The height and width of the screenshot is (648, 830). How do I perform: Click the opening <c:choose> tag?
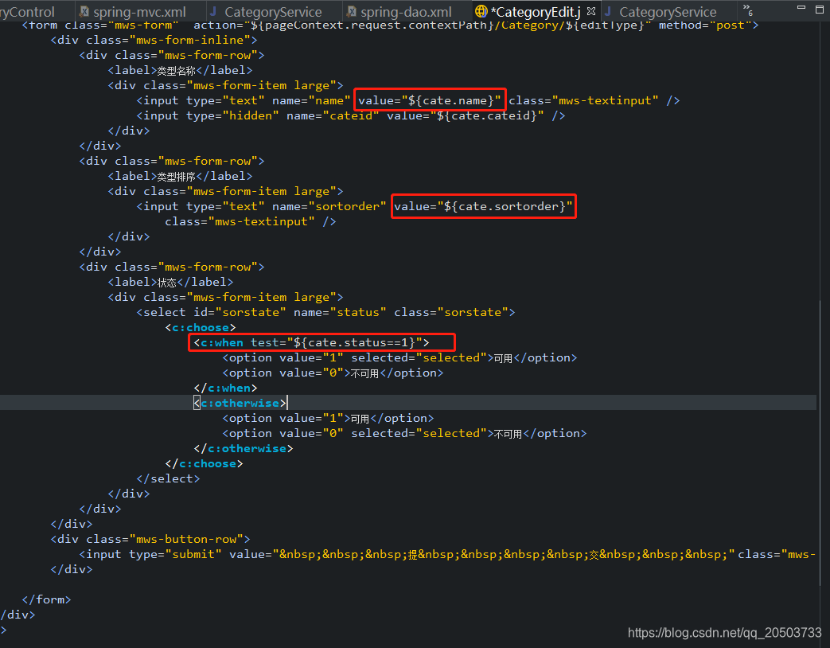pos(201,328)
